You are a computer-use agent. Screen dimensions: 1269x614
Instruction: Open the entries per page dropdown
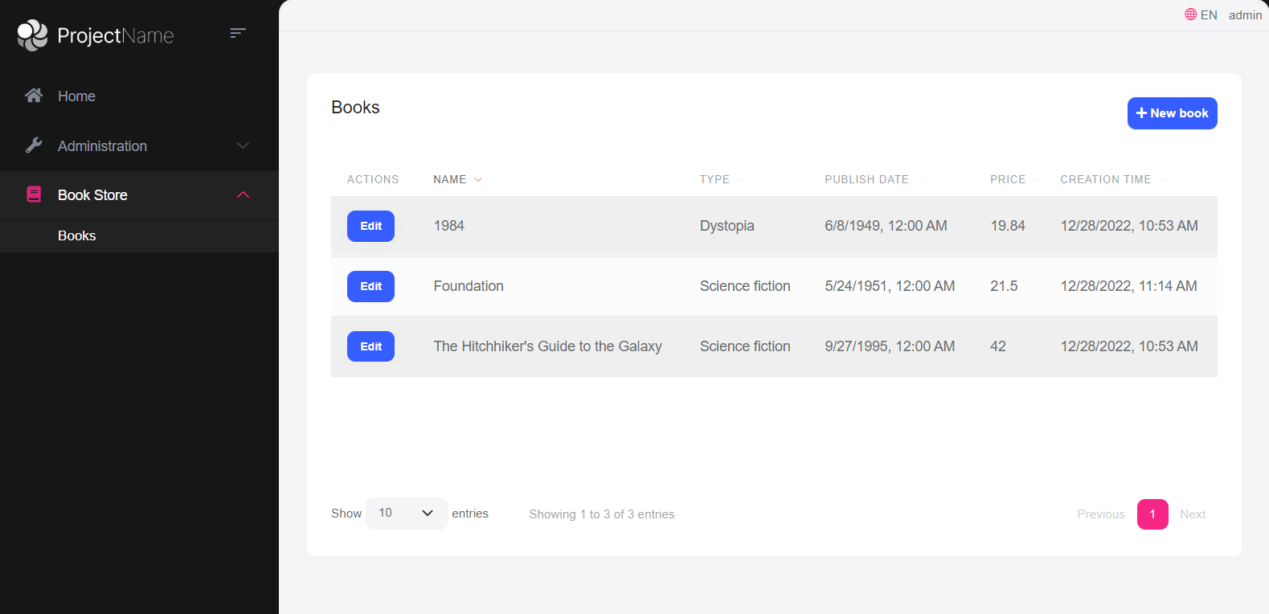(x=407, y=514)
